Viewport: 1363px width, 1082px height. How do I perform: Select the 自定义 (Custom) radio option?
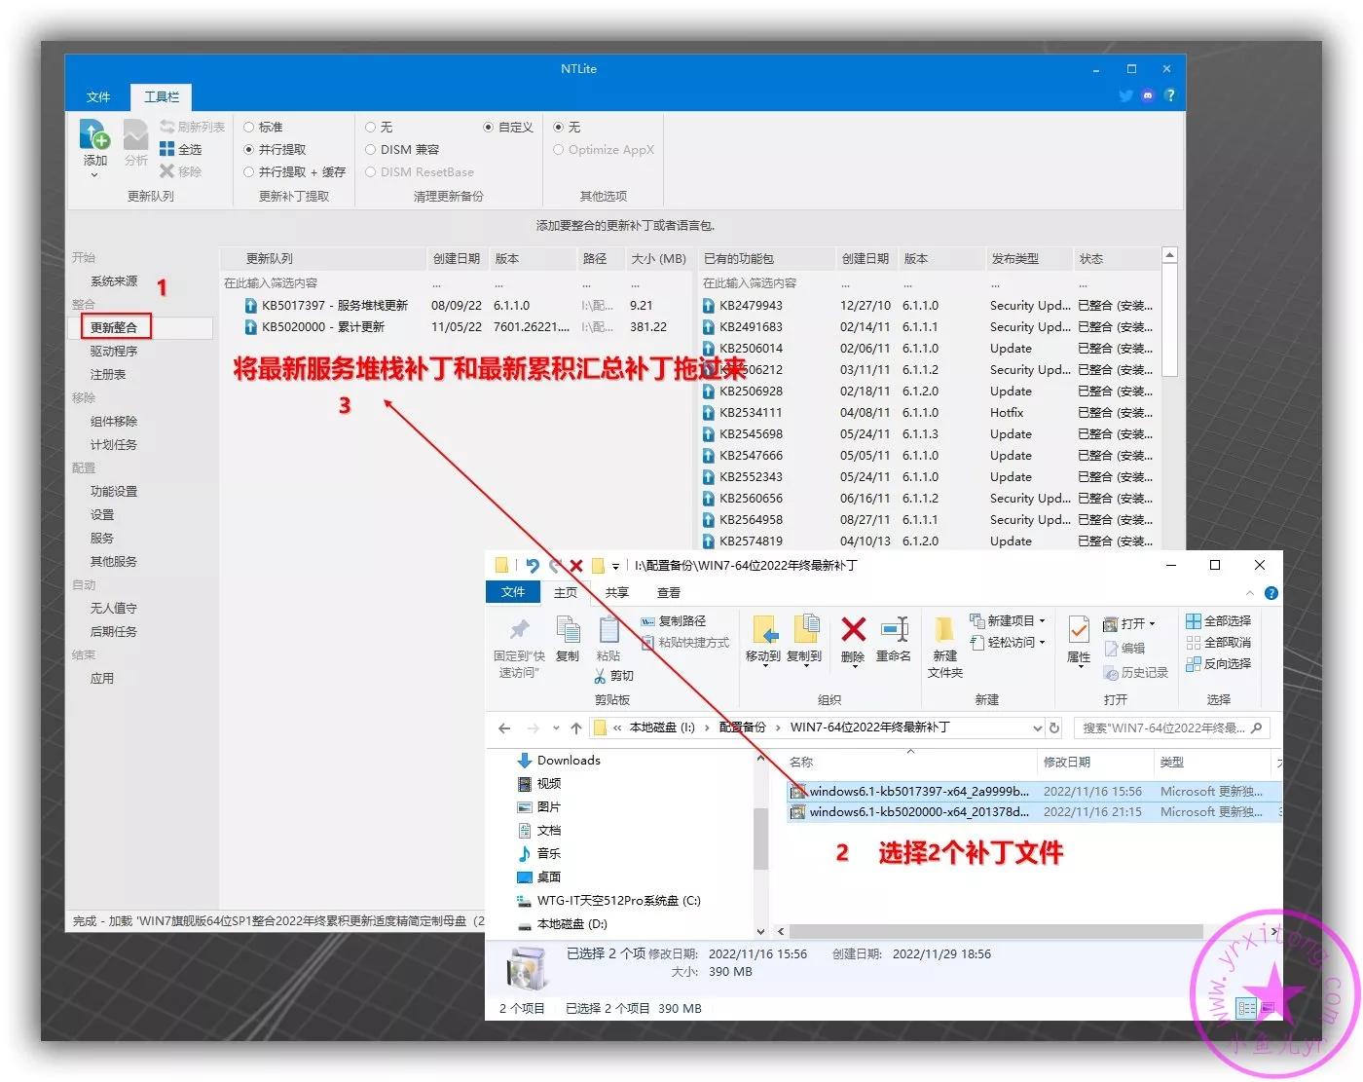[x=489, y=128]
